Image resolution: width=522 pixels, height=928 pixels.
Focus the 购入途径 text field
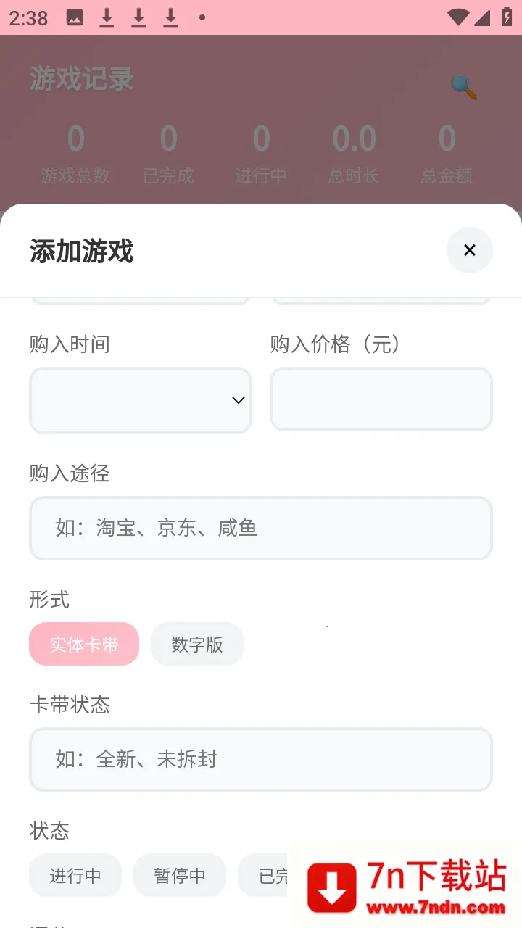pyautogui.click(x=261, y=528)
